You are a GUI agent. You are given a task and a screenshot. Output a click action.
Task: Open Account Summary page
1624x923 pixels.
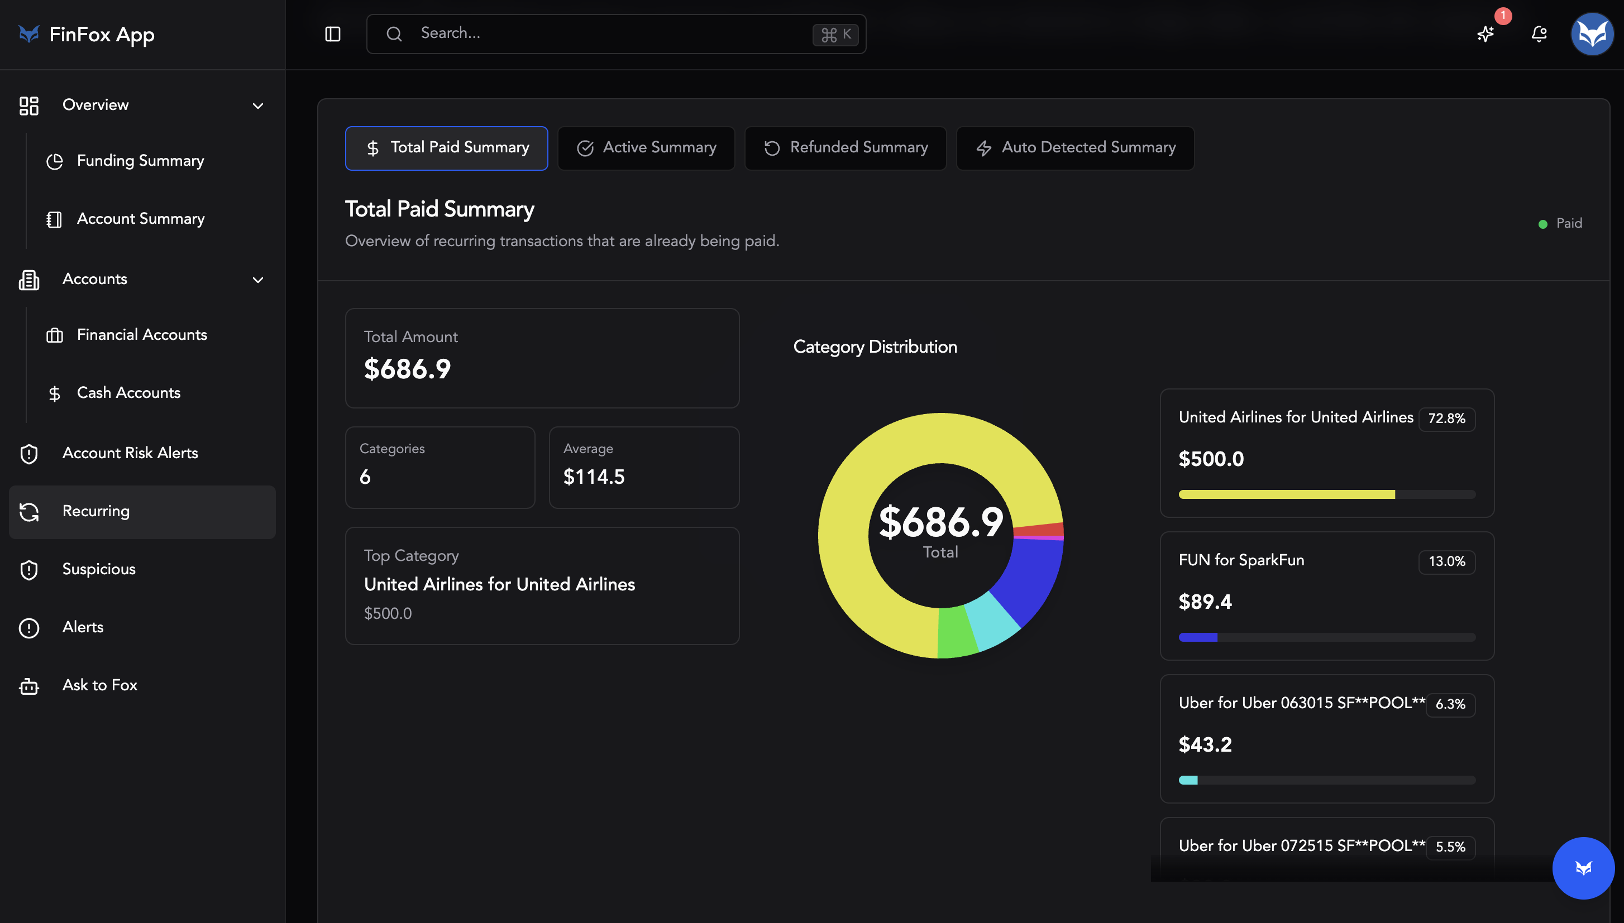tap(140, 219)
